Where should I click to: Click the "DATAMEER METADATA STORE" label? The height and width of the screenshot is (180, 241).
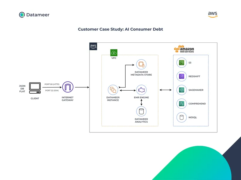(x=141, y=73)
